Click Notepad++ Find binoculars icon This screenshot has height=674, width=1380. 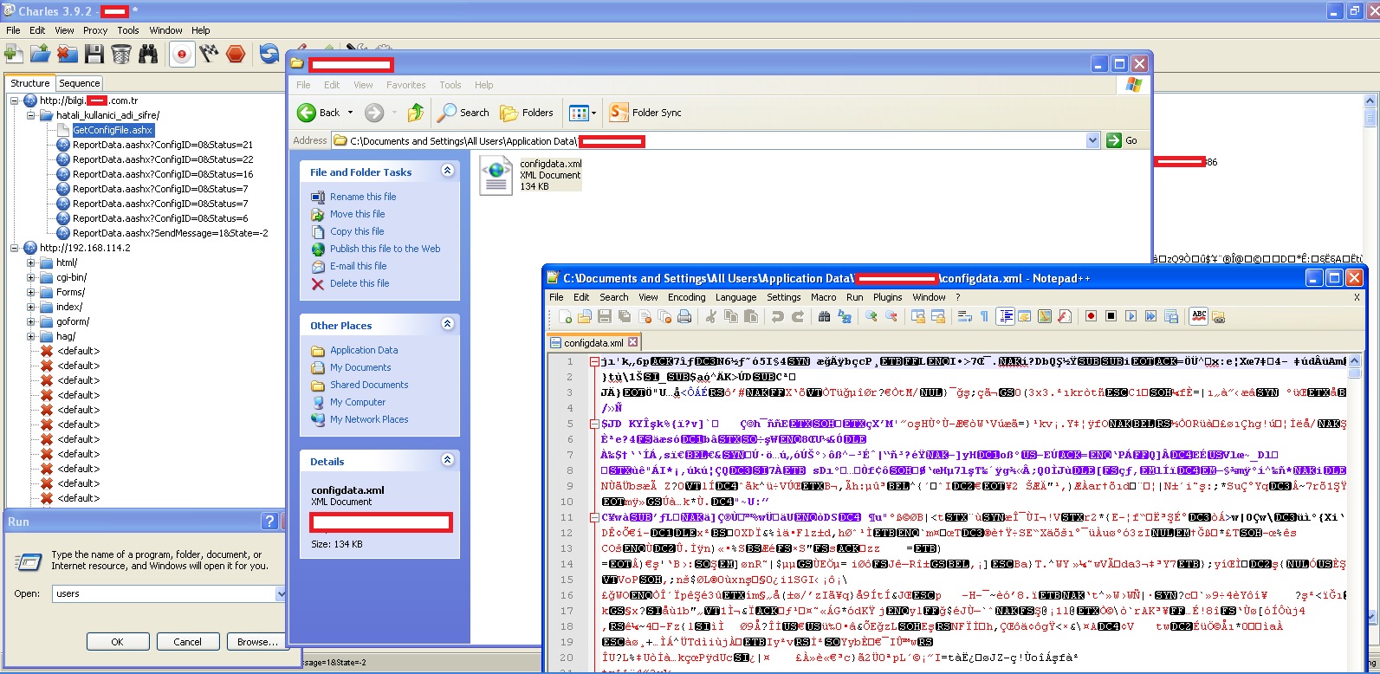click(825, 317)
